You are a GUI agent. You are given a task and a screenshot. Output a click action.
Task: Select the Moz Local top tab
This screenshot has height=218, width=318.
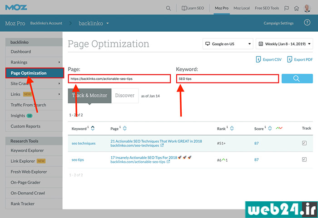pos(242,8)
